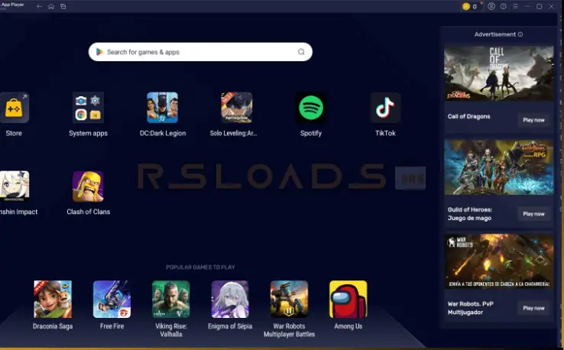Open the System apps folder
The width and height of the screenshot is (564, 350).
88,108
